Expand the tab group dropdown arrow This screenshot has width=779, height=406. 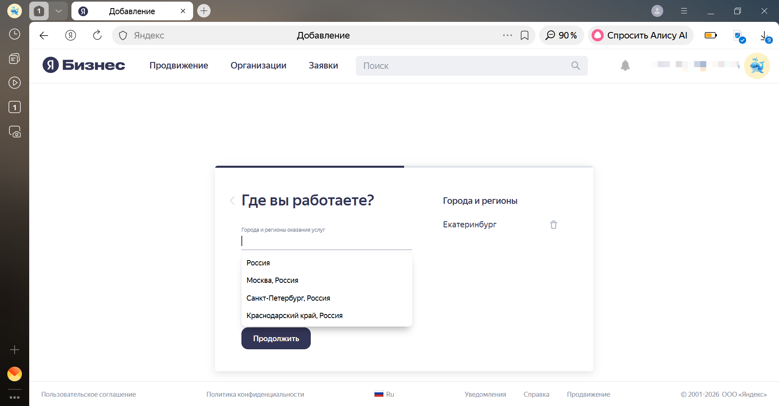58,11
